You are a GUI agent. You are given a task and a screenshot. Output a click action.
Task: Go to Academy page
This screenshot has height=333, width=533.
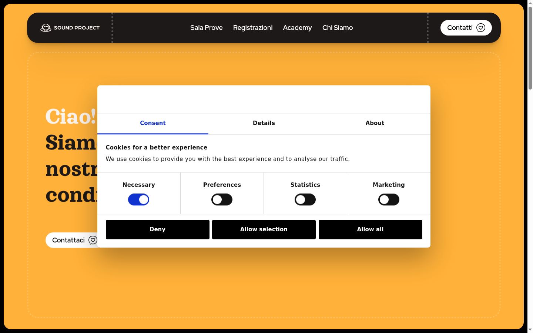[298, 28]
